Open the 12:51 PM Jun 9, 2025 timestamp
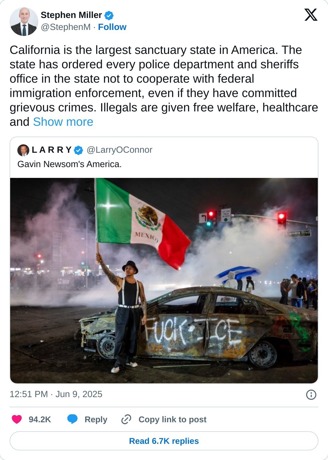The width and height of the screenshot is (328, 460). 56,394
